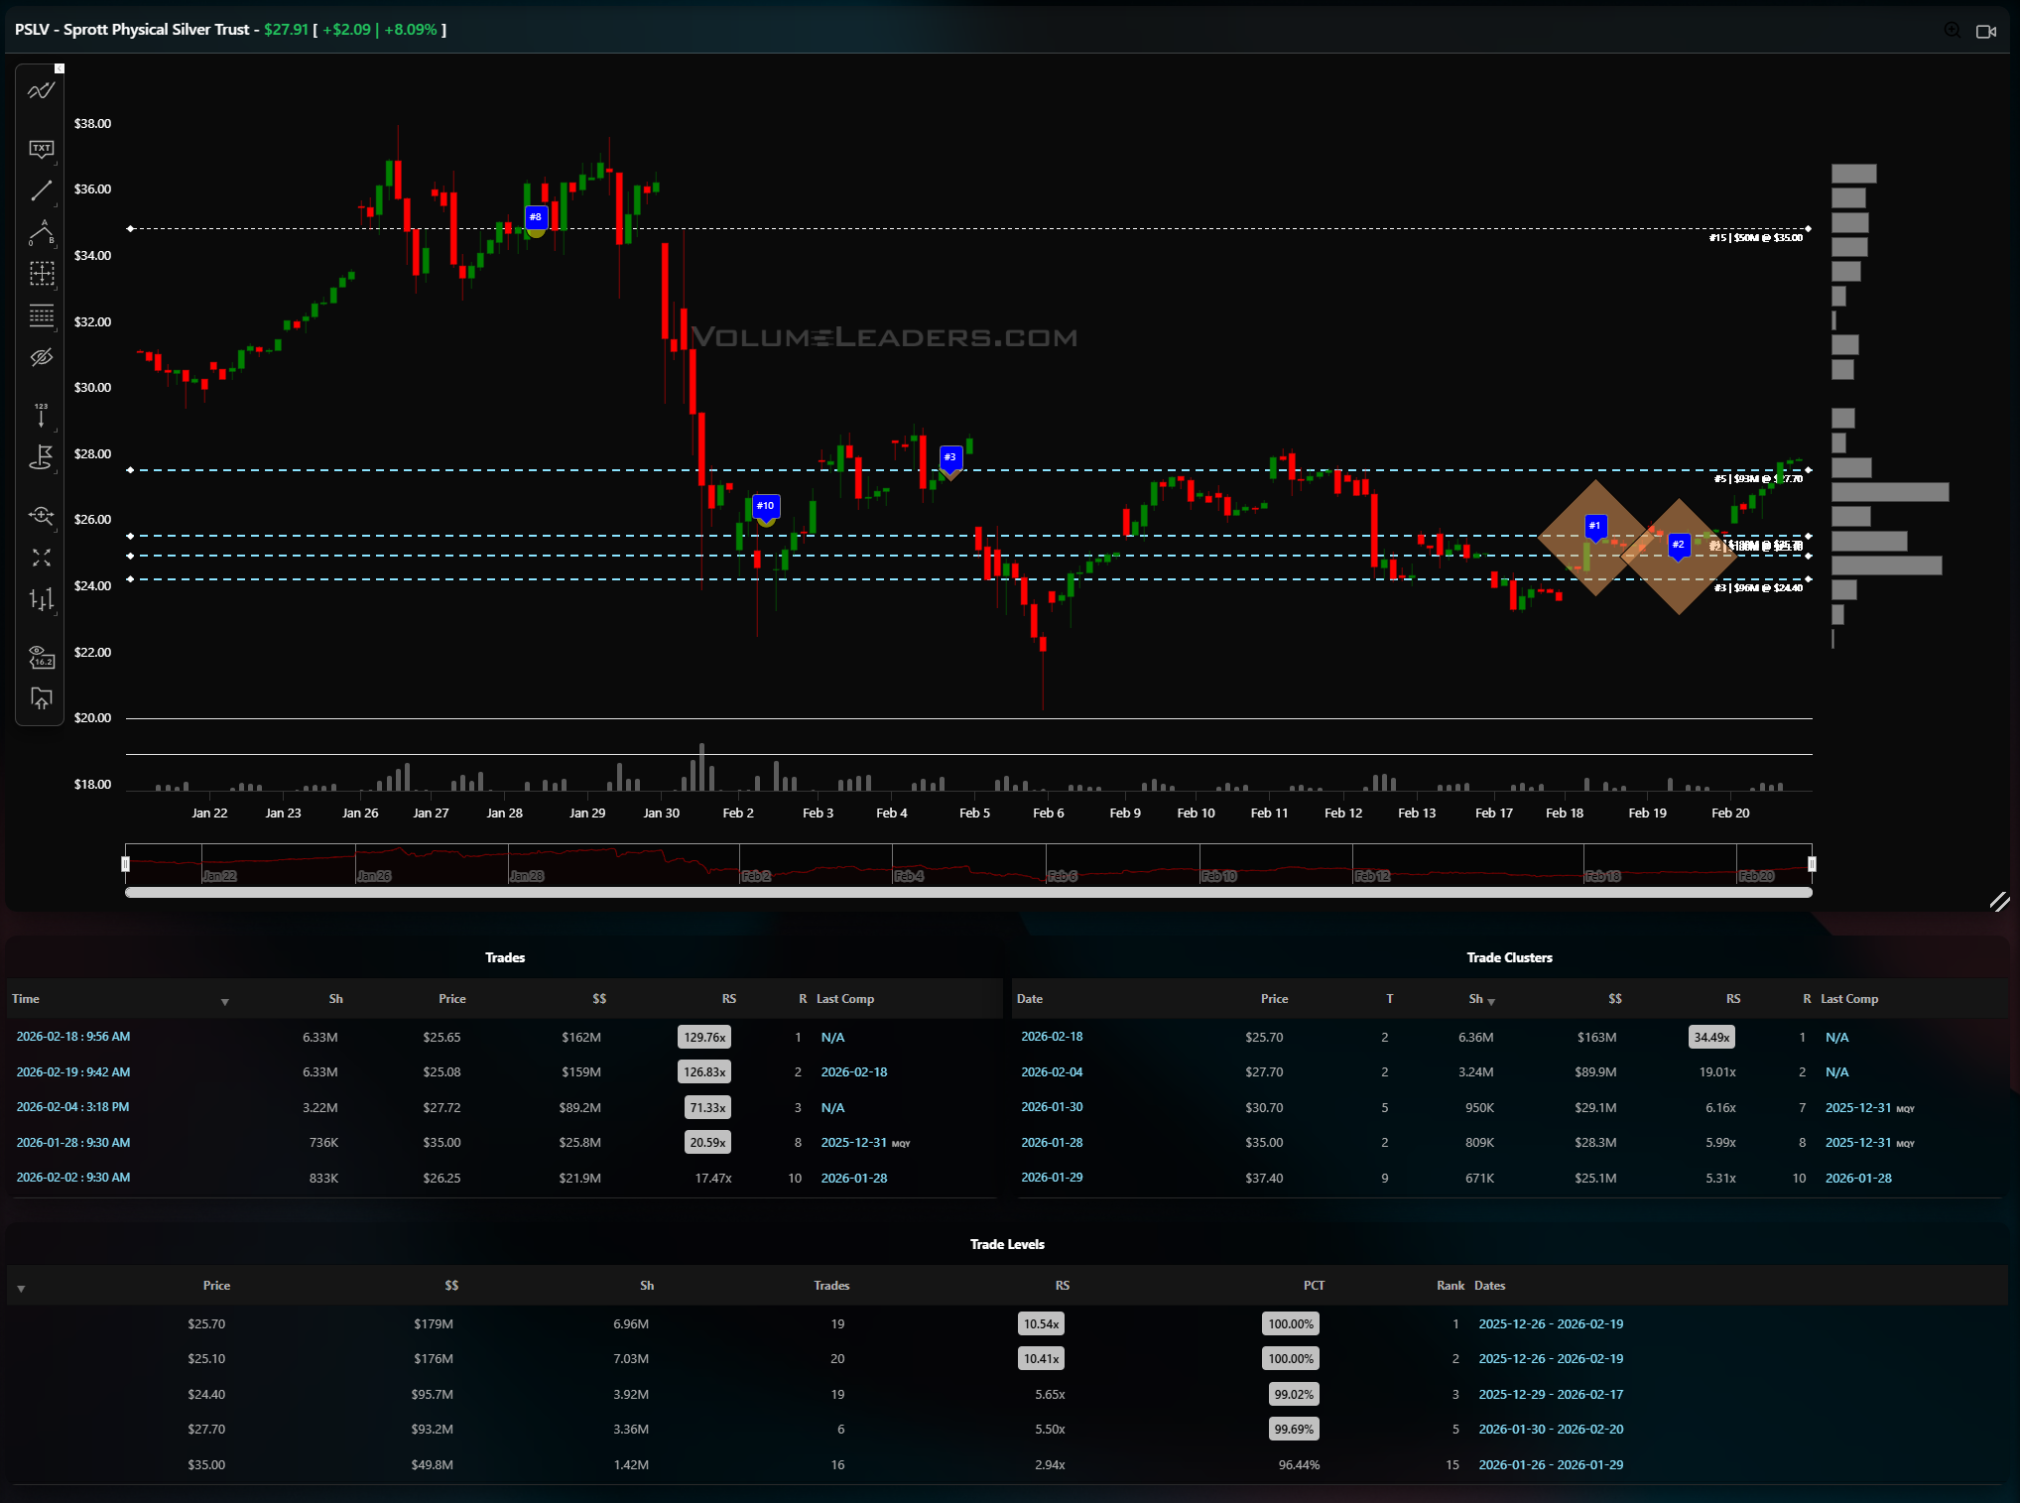Select the TXT text annotation tool
Screen dimensions: 2020x1503
41,149
